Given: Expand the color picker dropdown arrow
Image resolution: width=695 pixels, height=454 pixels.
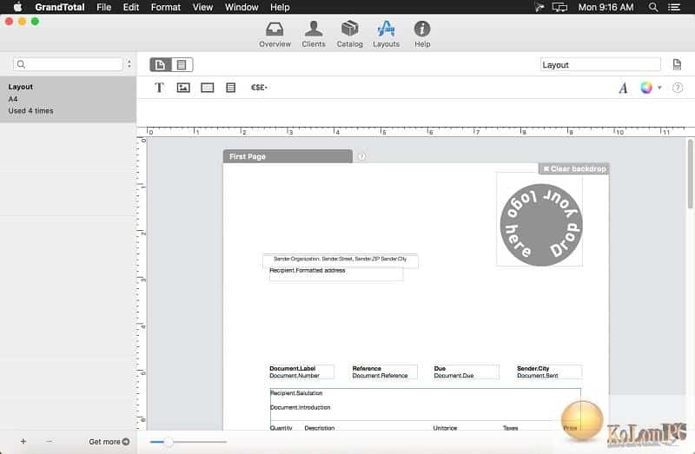Looking at the screenshot, I should point(659,88).
